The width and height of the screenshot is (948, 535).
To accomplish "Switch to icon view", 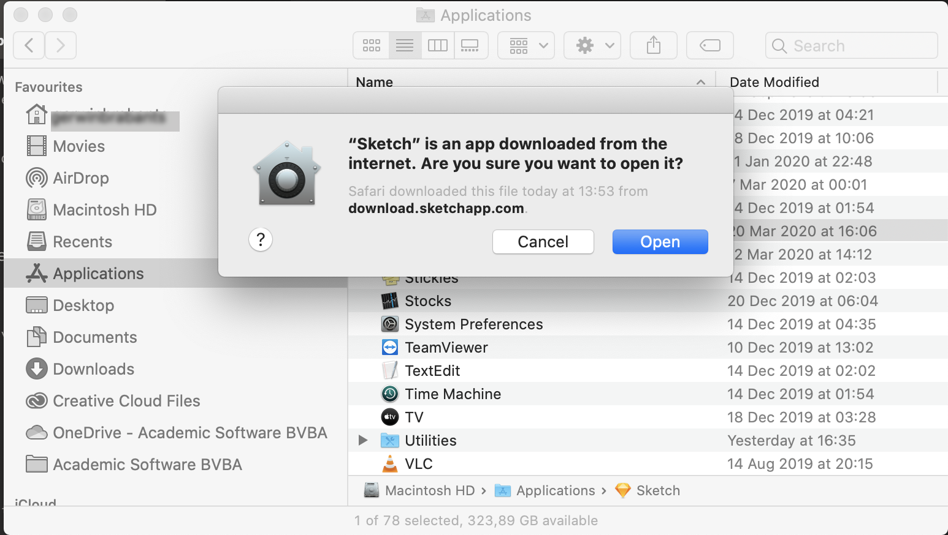I will coord(371,45).
